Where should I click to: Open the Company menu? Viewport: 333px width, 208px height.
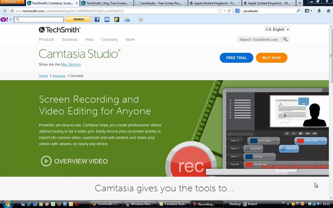point(109,39)
